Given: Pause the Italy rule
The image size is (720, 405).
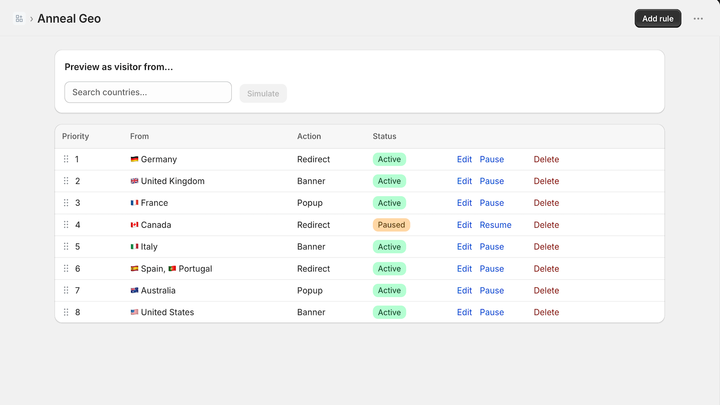Looking at the screenshot, I should 492,247.
